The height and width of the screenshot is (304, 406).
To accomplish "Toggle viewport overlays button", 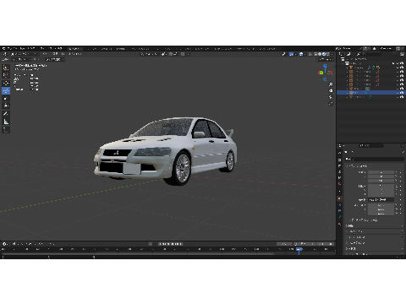I will tap(301, 54).
